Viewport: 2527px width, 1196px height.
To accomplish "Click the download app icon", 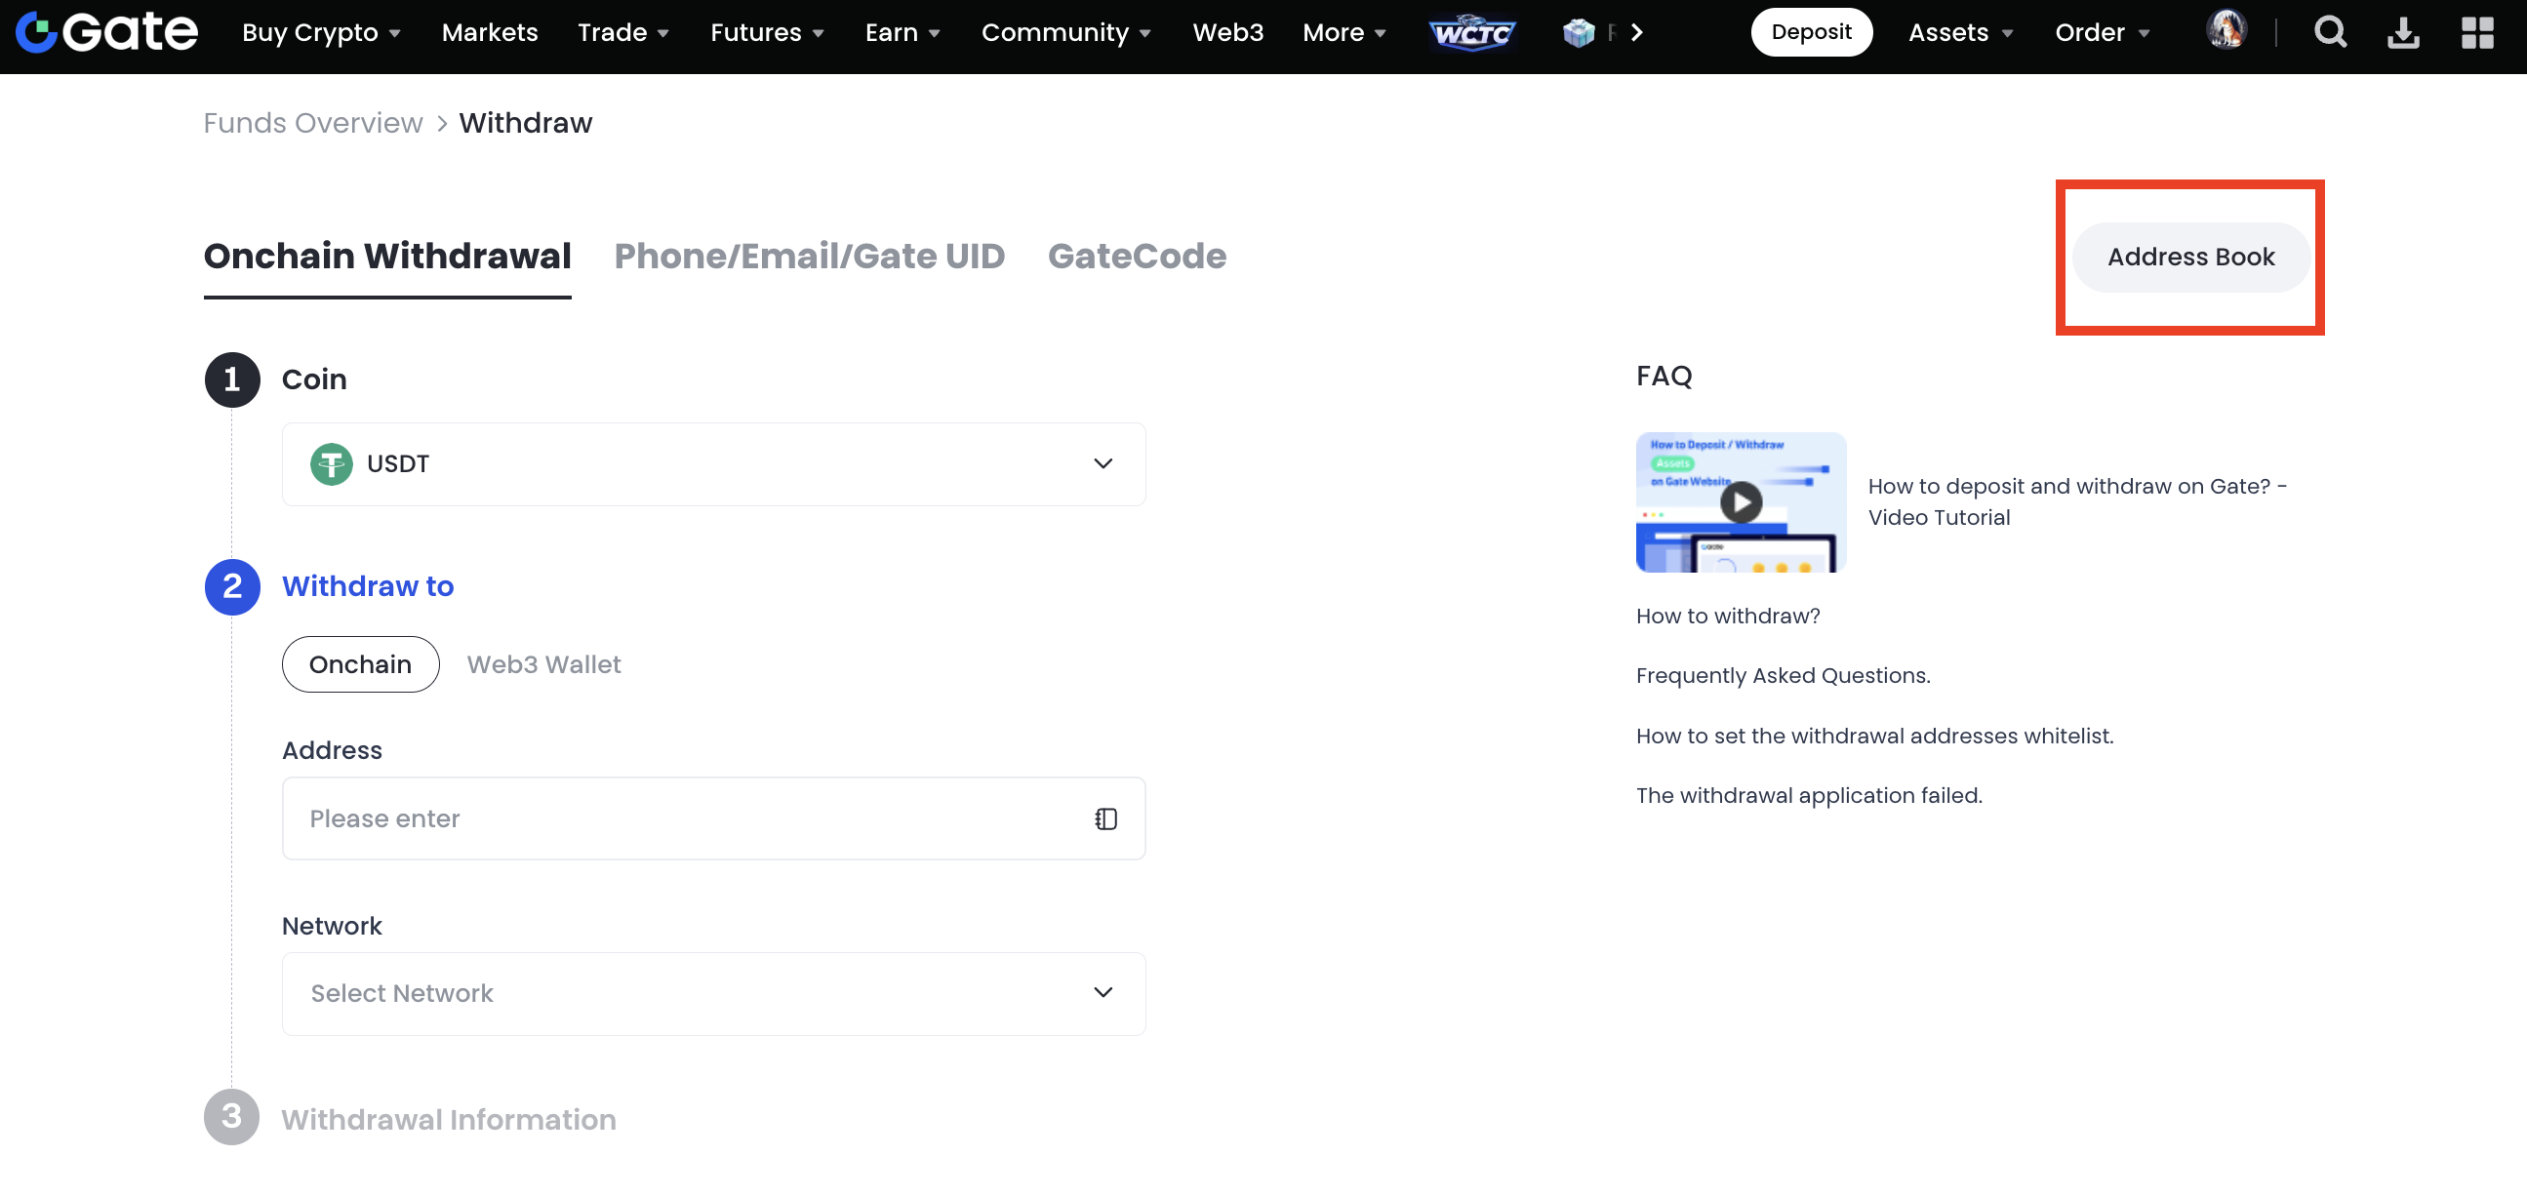I will click(x=2402, y=32).
